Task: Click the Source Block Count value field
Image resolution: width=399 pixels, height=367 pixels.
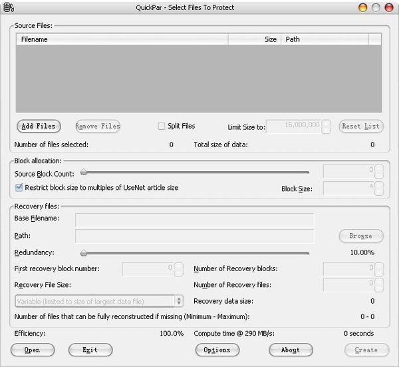Action: [x=349, y=172]
